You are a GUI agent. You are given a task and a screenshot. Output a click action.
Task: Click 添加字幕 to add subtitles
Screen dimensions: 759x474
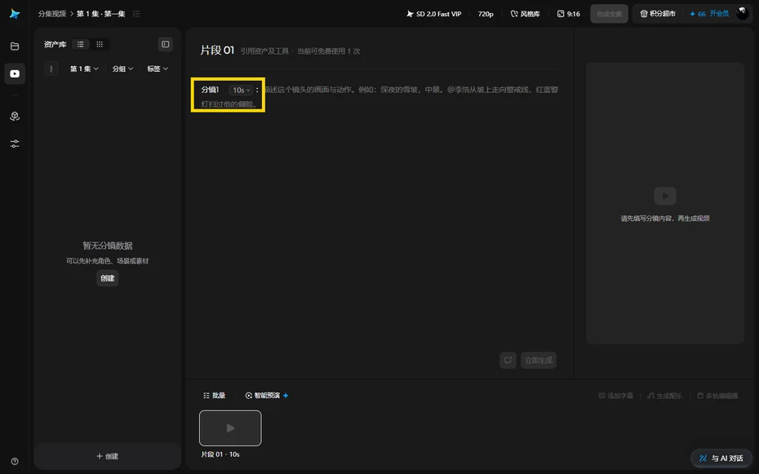(615, 396)
